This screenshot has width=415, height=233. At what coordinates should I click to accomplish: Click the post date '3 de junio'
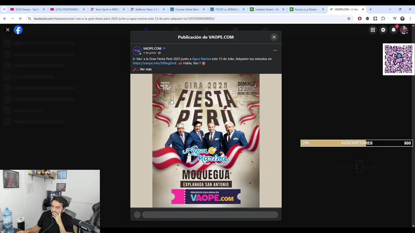(149, 53)
